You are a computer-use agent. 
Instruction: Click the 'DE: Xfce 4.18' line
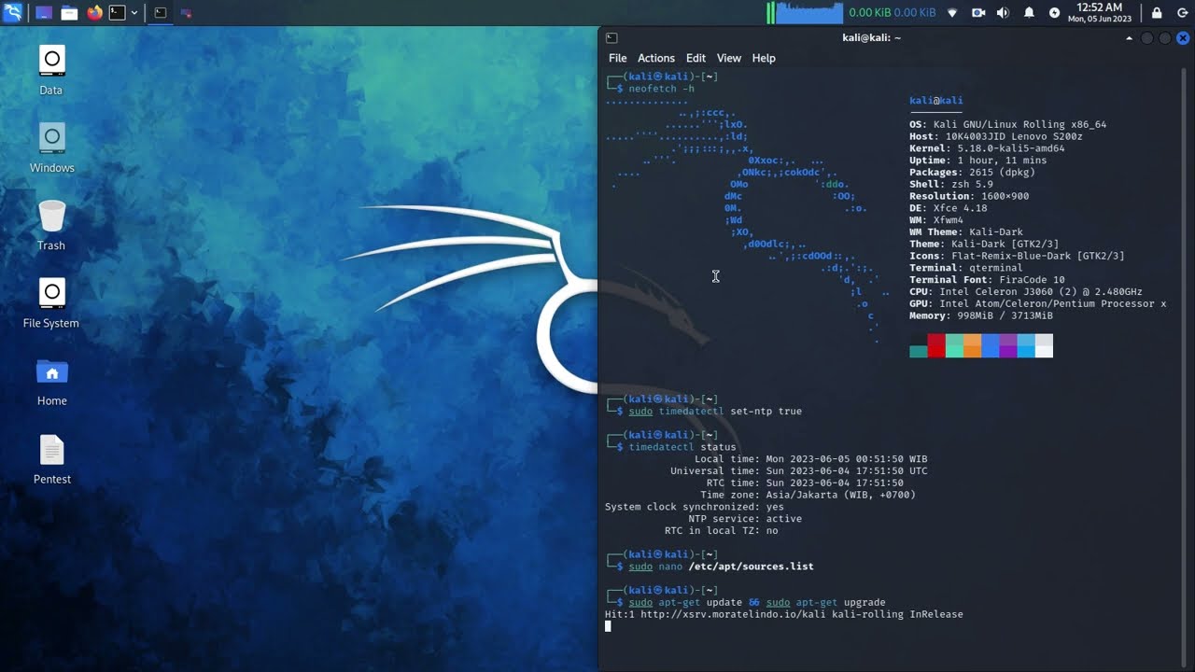pyautogui.click(x=949, y=208)
